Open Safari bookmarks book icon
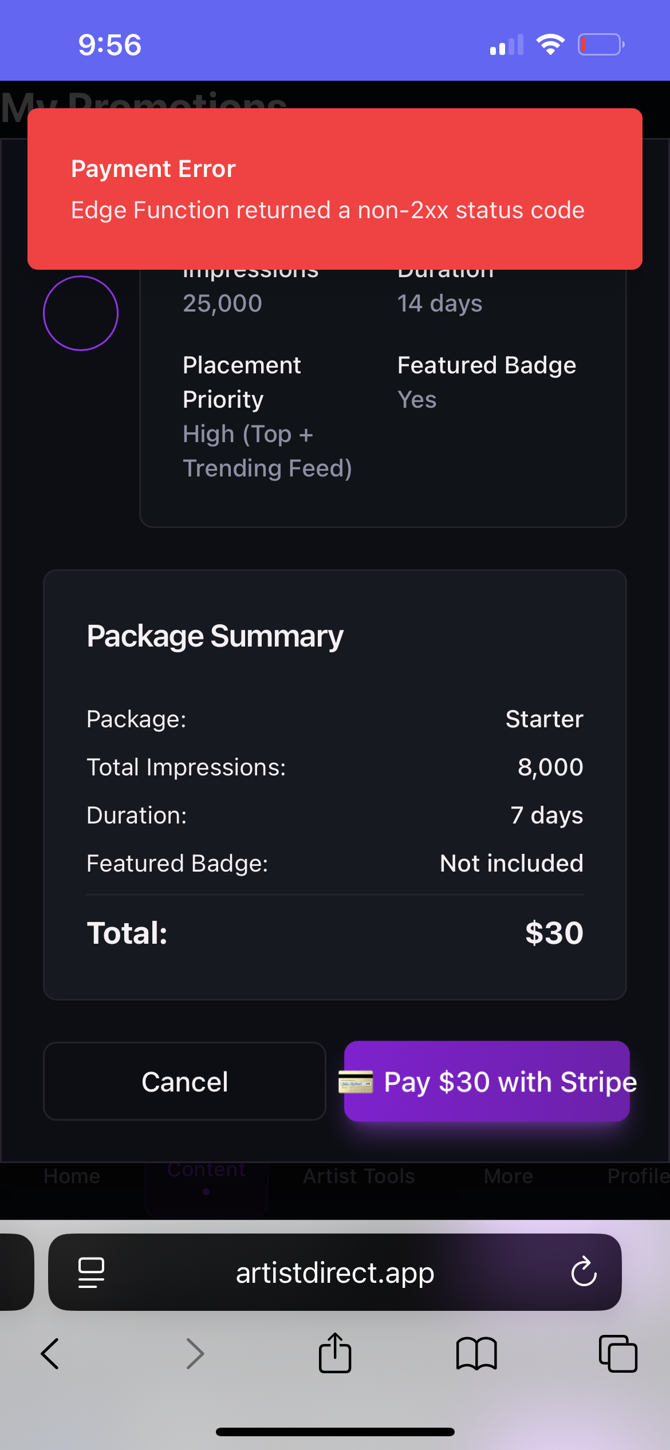 476,1354
